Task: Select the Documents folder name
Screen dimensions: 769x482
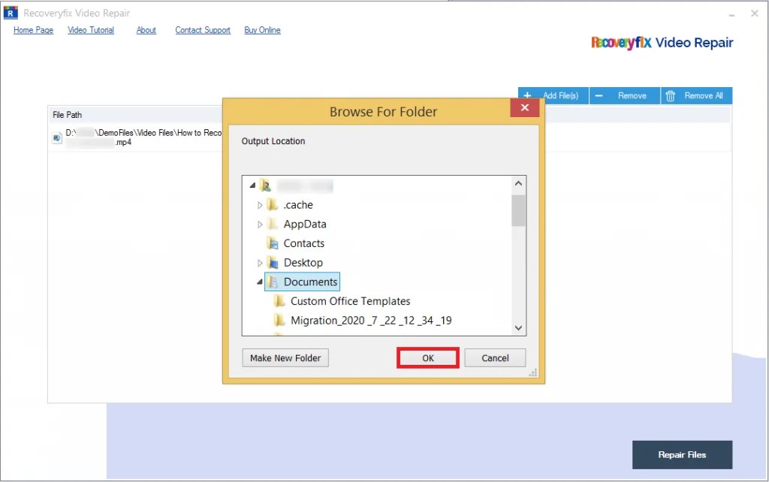Action: [x=310, y=282]
